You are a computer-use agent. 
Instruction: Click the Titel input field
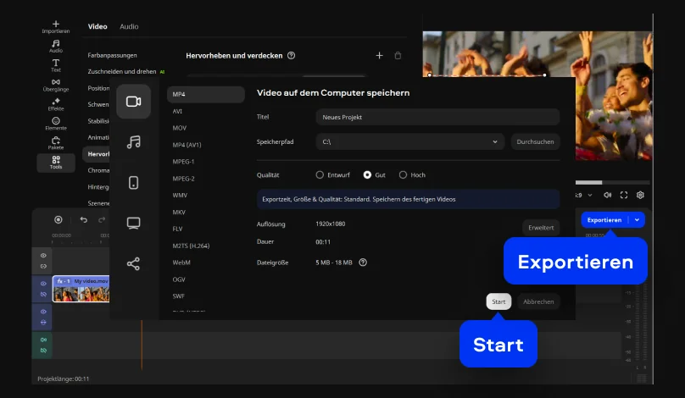pos(437,117)
